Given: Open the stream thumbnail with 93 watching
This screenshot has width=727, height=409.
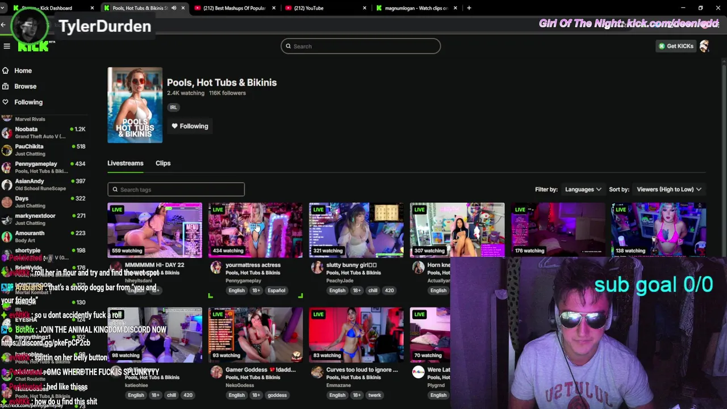Looking at the screenshot, I should (256, 335).
